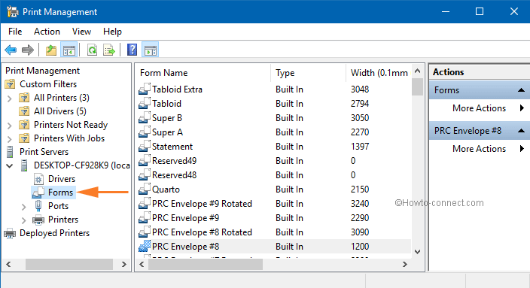Click the Back arrow toolbar icon
530x288 pixels.
click(11, 50)
